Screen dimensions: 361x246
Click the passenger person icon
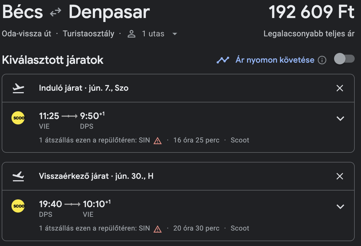point(132,34)
